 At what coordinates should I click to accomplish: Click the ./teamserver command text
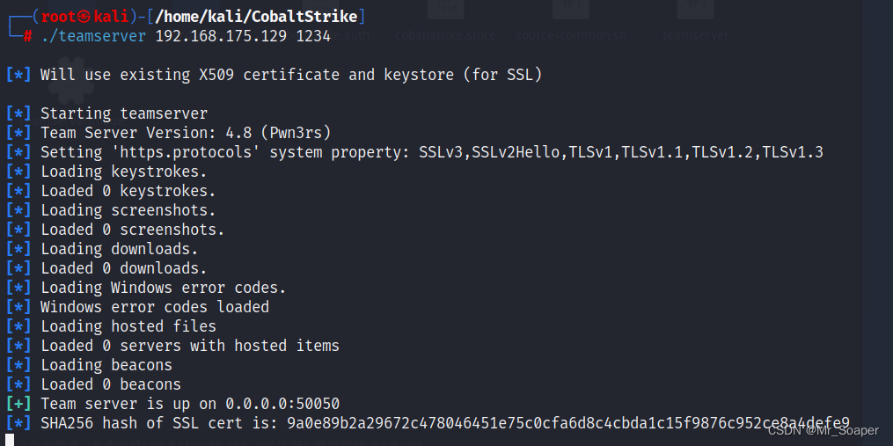click(x=93, y=36)
